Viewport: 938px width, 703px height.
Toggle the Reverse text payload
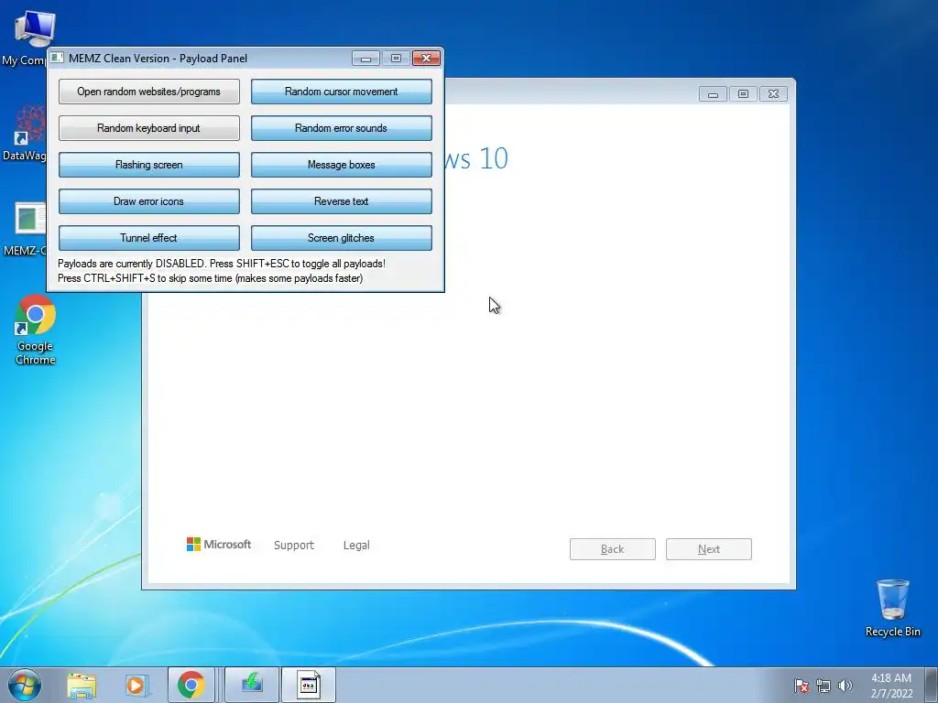click(341, 200)
